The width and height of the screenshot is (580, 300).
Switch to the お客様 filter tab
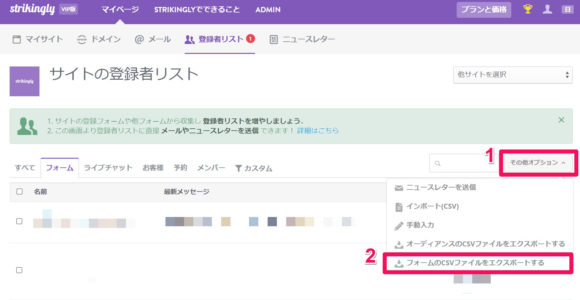point(153,168)
